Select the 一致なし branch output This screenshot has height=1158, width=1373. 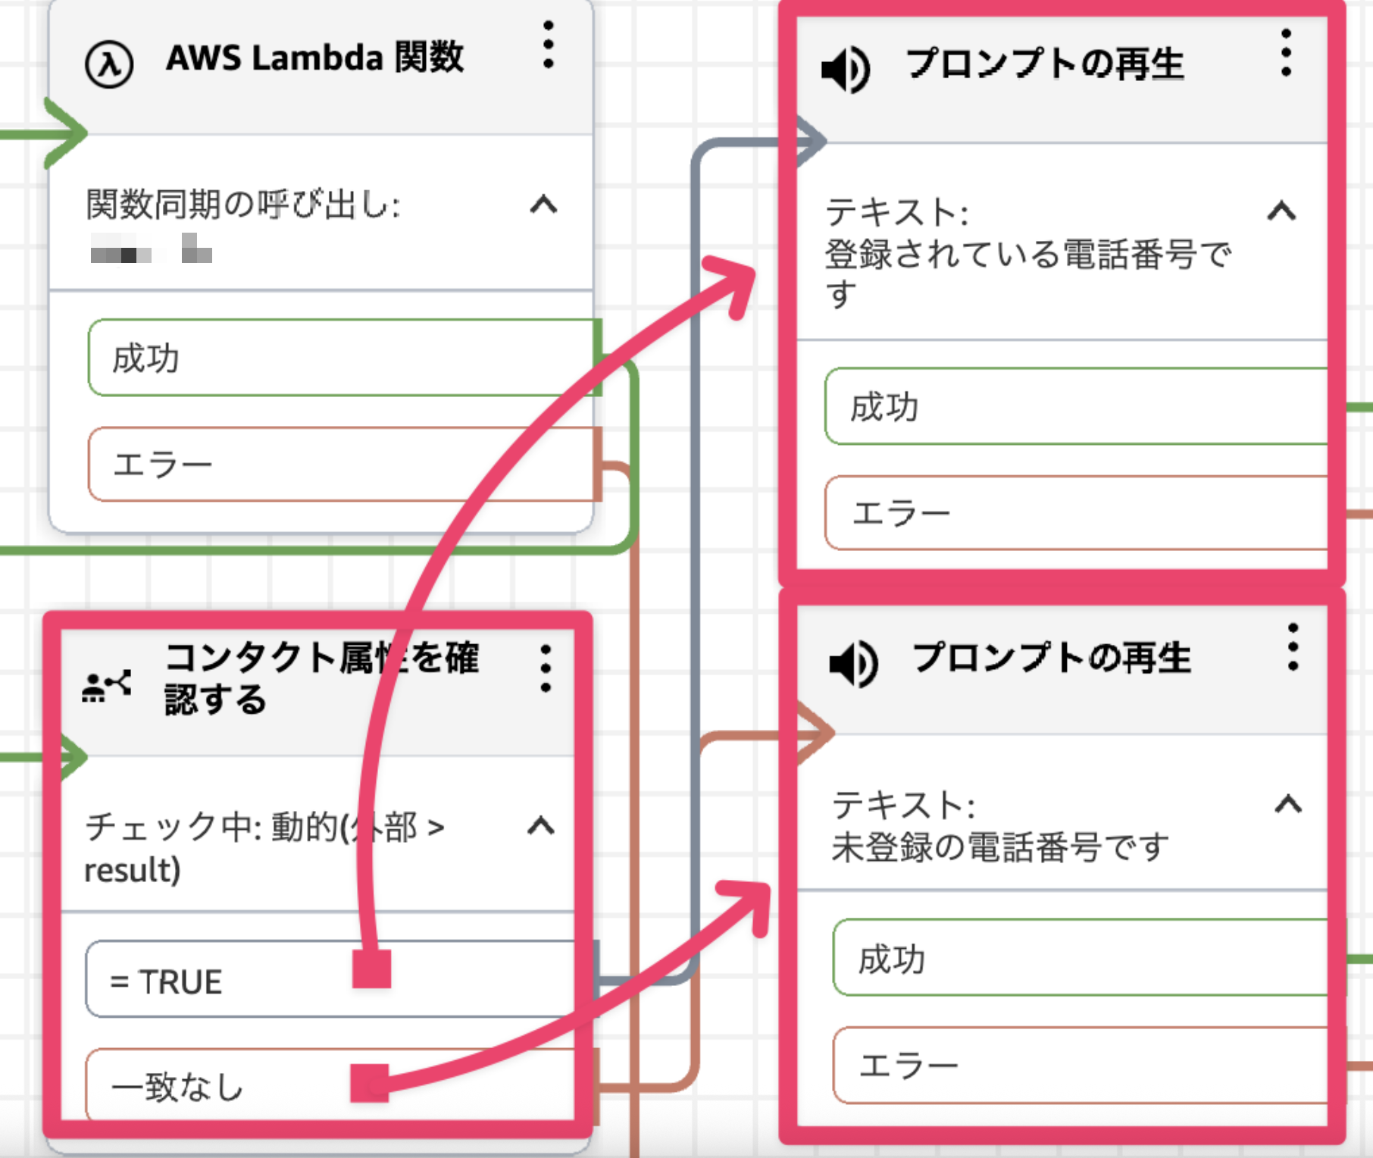342,1085
